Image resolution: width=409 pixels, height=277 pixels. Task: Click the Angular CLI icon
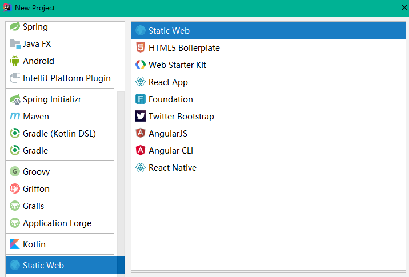coord(141,151)
